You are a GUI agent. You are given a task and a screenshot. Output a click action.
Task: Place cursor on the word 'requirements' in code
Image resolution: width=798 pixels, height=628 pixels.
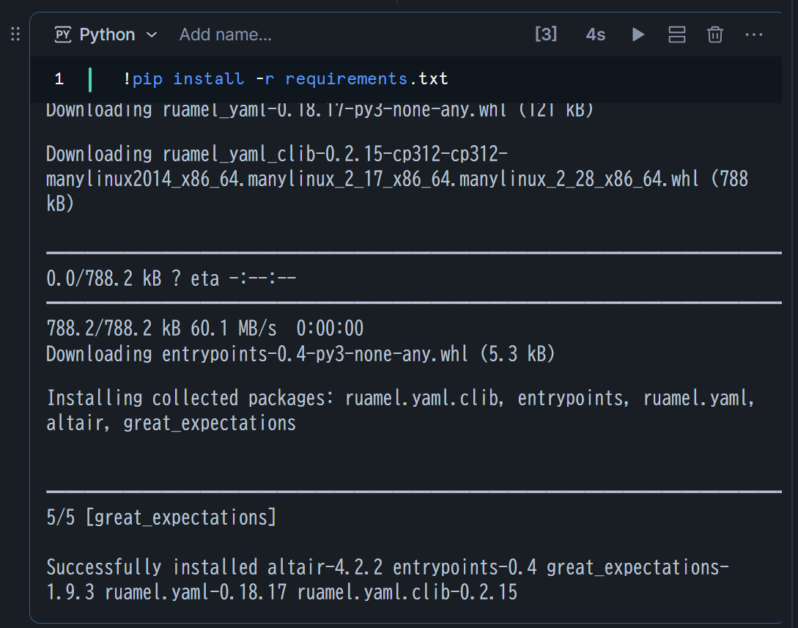tap(346, 78)
